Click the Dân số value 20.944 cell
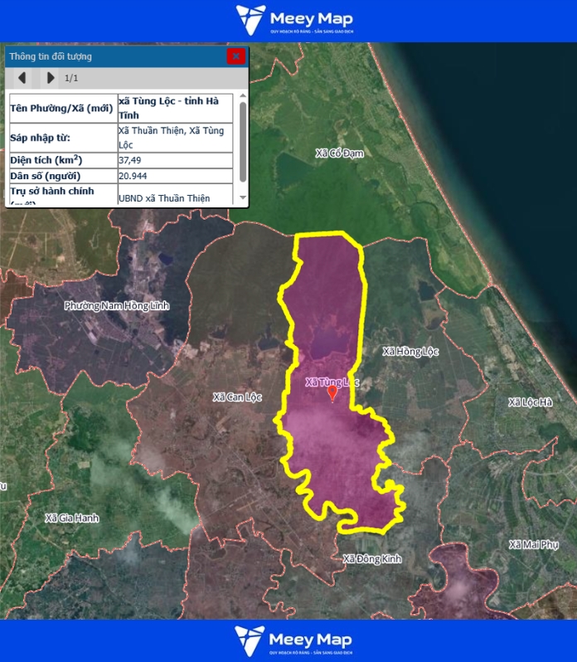577x662 pixels. pyautogui.click(x=175, y=177)
